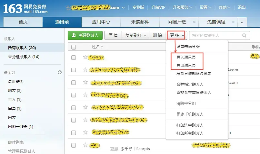Check the fifth contact's checkbox
The height and width of the screenshot is (154, 260).
pos(74,108)
